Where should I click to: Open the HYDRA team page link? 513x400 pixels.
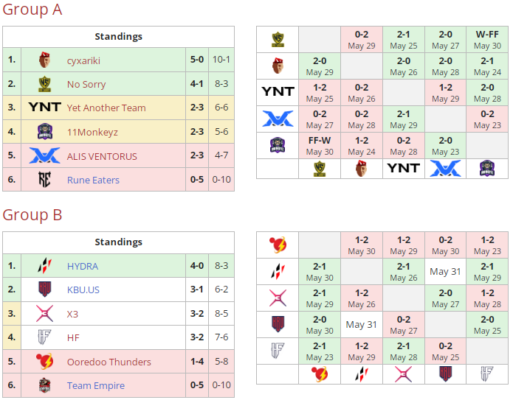pos(83,266)
